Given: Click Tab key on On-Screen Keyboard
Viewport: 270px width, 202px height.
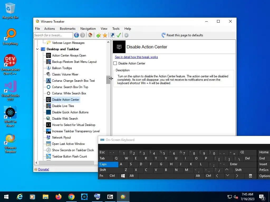Looking at the screenshot, I should pyautogui.click(x=106, y=158).
